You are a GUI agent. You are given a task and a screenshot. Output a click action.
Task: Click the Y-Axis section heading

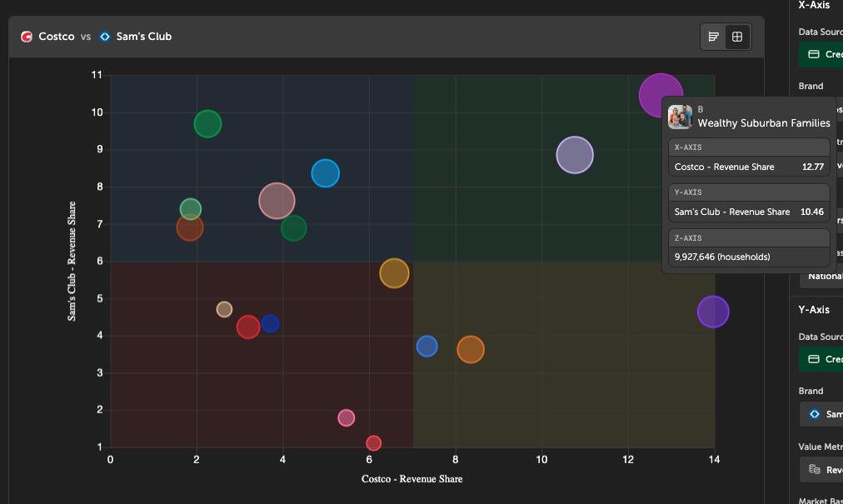[814, 310]
